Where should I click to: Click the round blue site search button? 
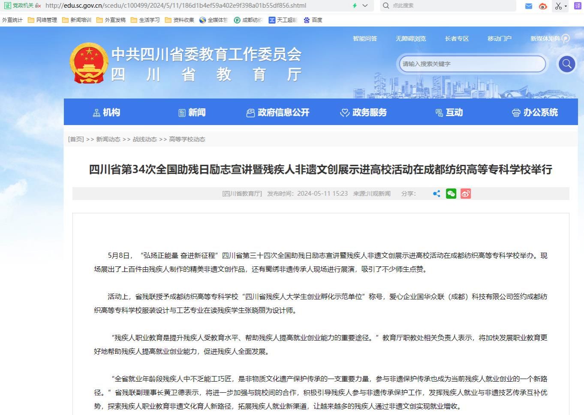click(566, 64)
